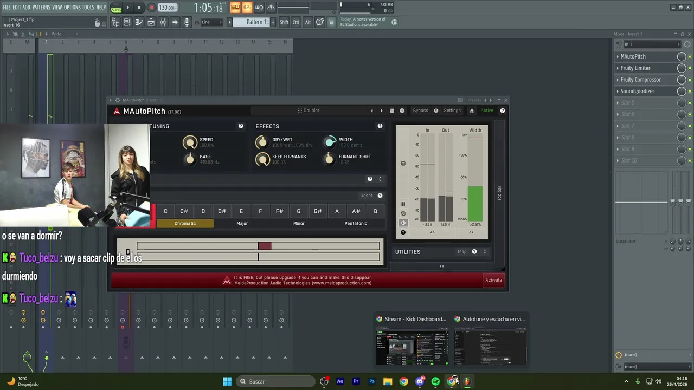
Task: Click the Windows taskbar Buscar search box
Action: click(x=277, y=381)
